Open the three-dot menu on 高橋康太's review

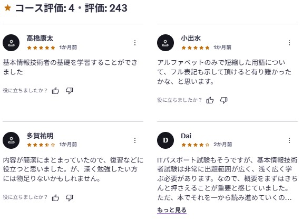point(135,43)
